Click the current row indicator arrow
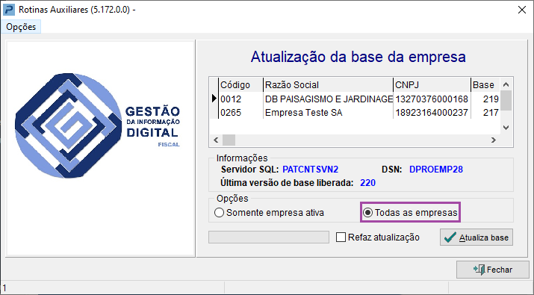 click(x=214, y=99)
